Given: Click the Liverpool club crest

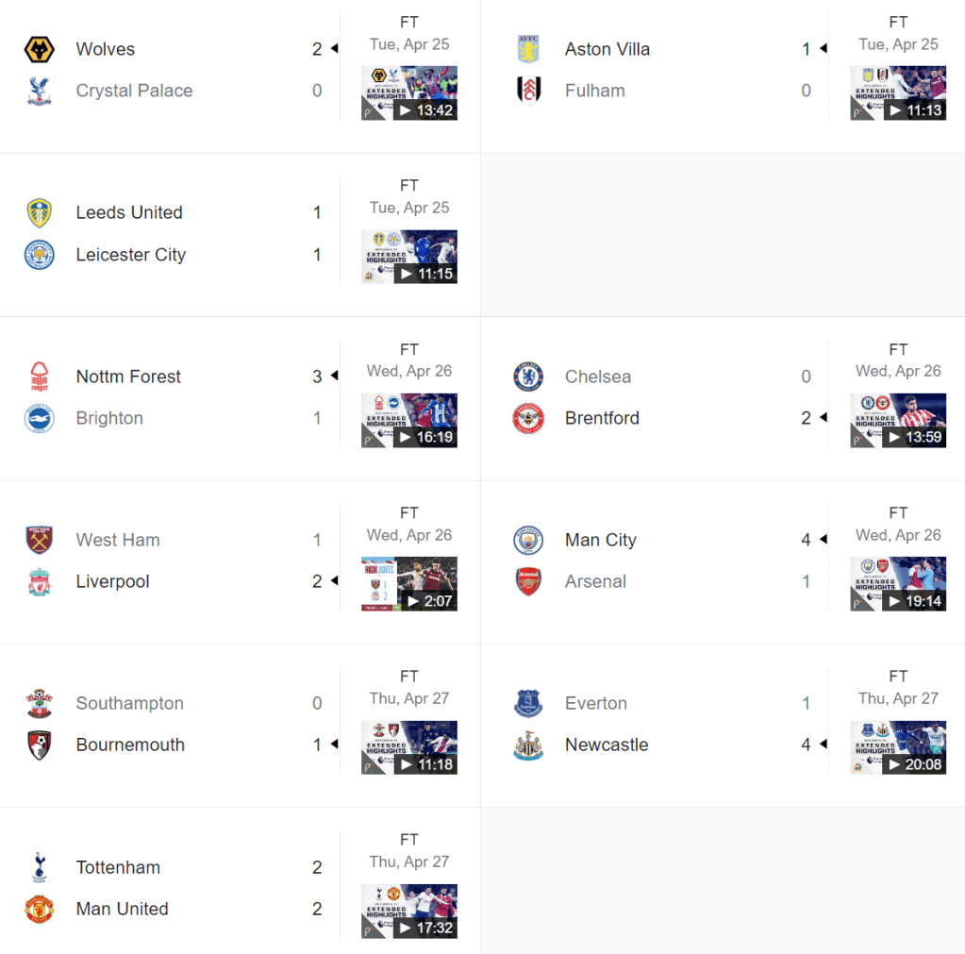Looking at the screenshot, I should click(39, 581).
